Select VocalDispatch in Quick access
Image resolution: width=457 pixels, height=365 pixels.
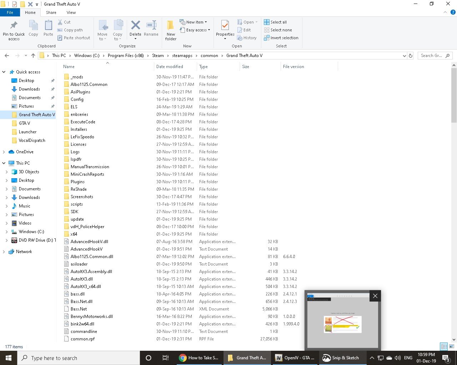(32, 140)
